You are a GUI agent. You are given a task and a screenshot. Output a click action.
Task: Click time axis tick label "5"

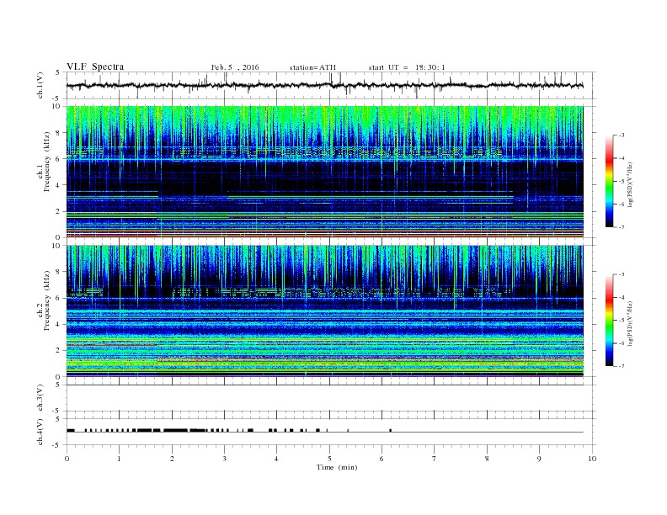click(329, 459)
